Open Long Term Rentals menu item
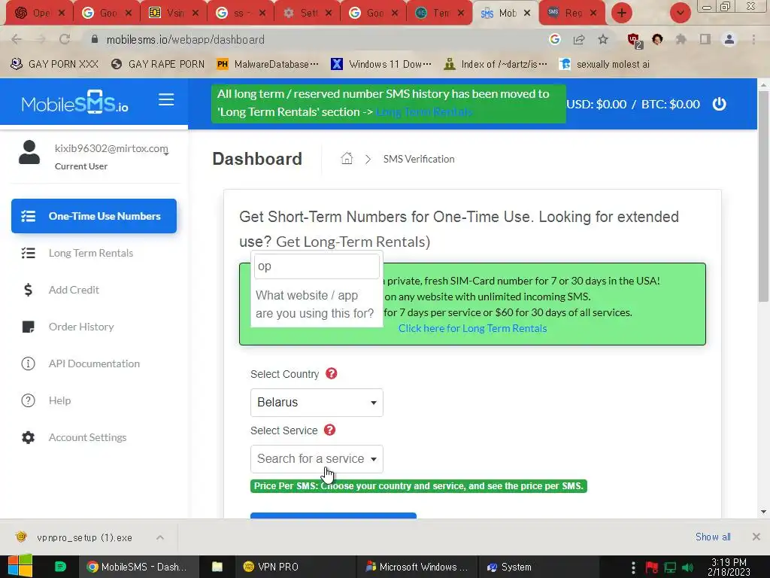Screen dimensions: 770x578 [91, 253]
